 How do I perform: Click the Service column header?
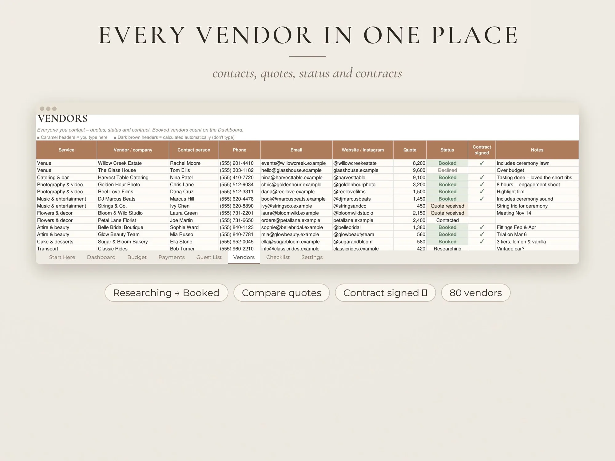click(x=66, y=150)
